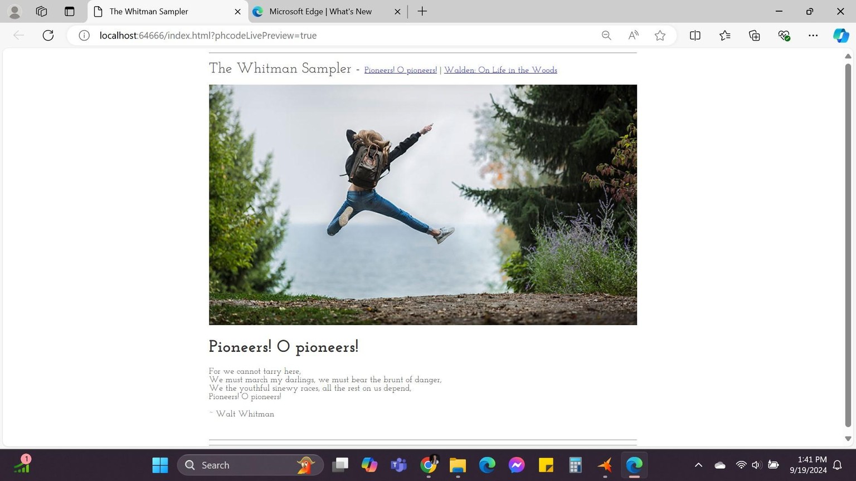The image size is (856, 481).
Task: Click the Zoom magnifier in address bar
Action: pyautogui.click(x=606, y=36)
